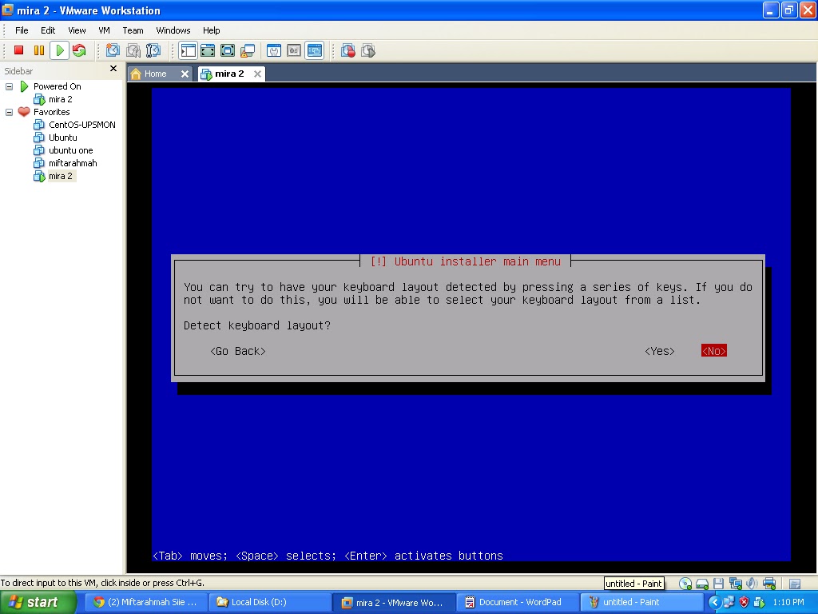This screenshot has width=818, height=614.
Task: Click the message log status bar icon
Action: point(795,583)
